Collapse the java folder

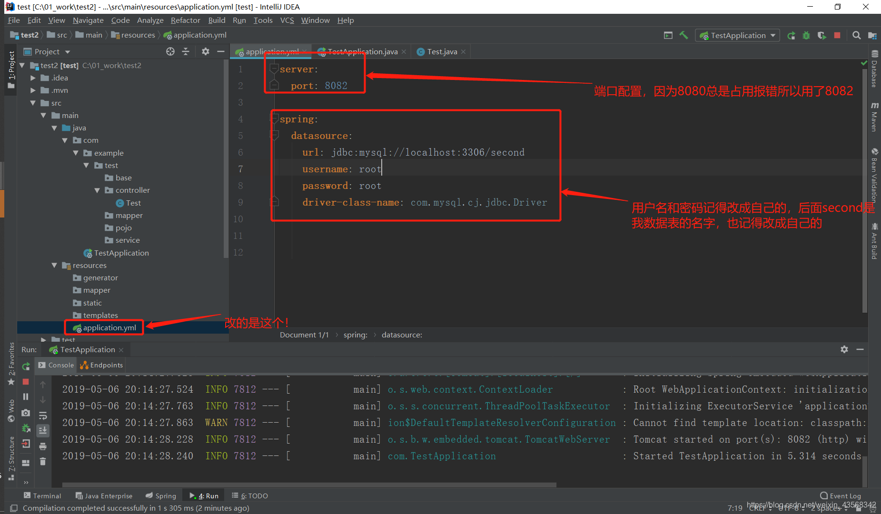click(x=54, y=128)
